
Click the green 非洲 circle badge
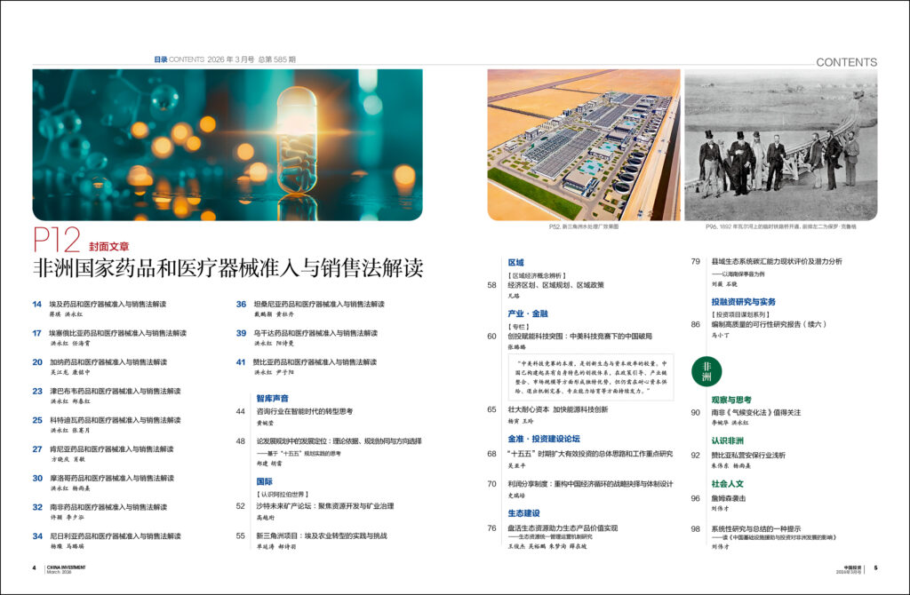[706, 371]
